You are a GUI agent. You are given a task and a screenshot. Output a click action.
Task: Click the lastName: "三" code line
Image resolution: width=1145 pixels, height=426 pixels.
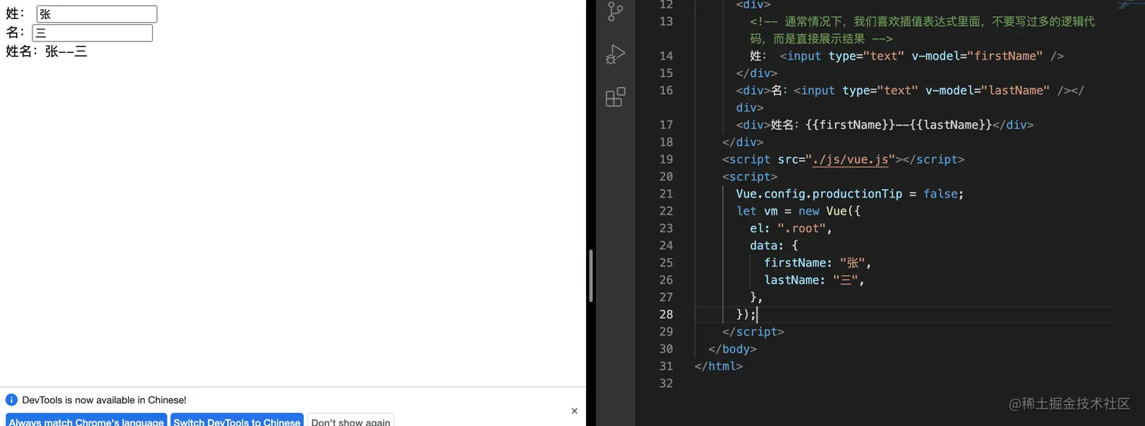[x=814, y=280]
